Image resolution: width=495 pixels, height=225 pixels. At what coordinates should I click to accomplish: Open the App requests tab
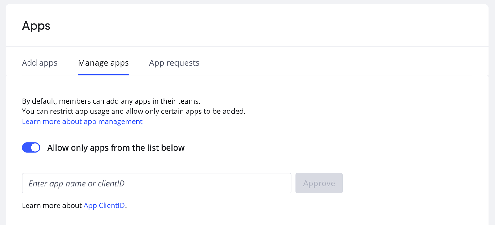[x=174, y=63]
